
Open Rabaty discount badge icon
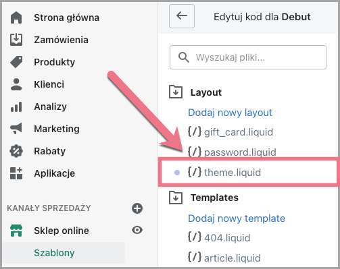16,151
